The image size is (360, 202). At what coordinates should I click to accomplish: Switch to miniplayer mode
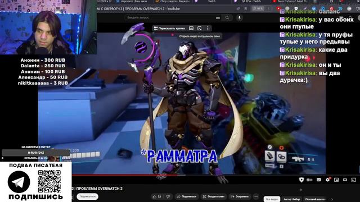[336, 180]
